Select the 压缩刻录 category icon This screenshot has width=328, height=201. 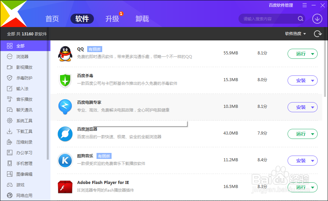(x=10, y=142)
